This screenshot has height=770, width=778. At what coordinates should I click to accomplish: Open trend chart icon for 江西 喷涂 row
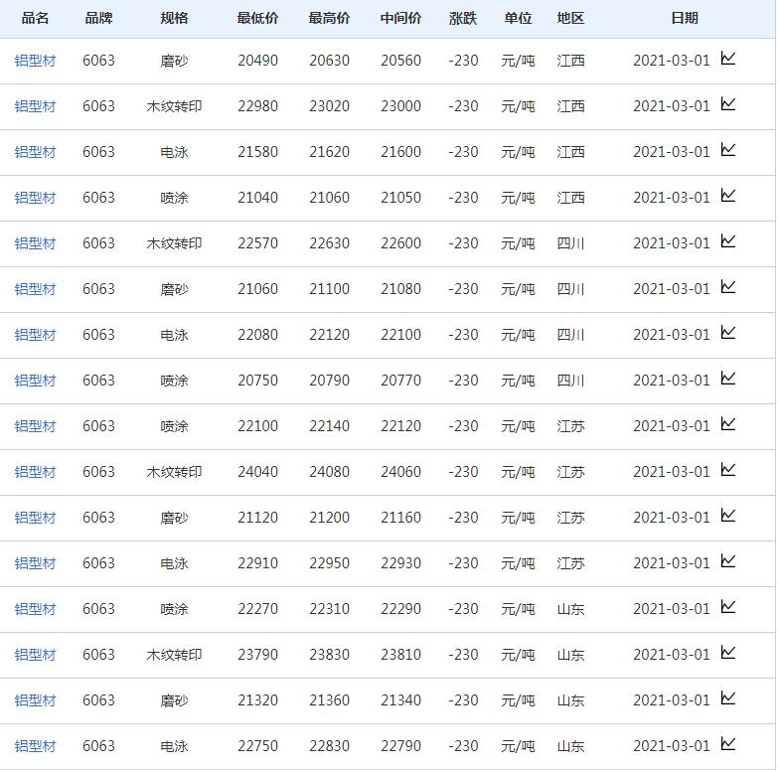[x=728, y=196]
